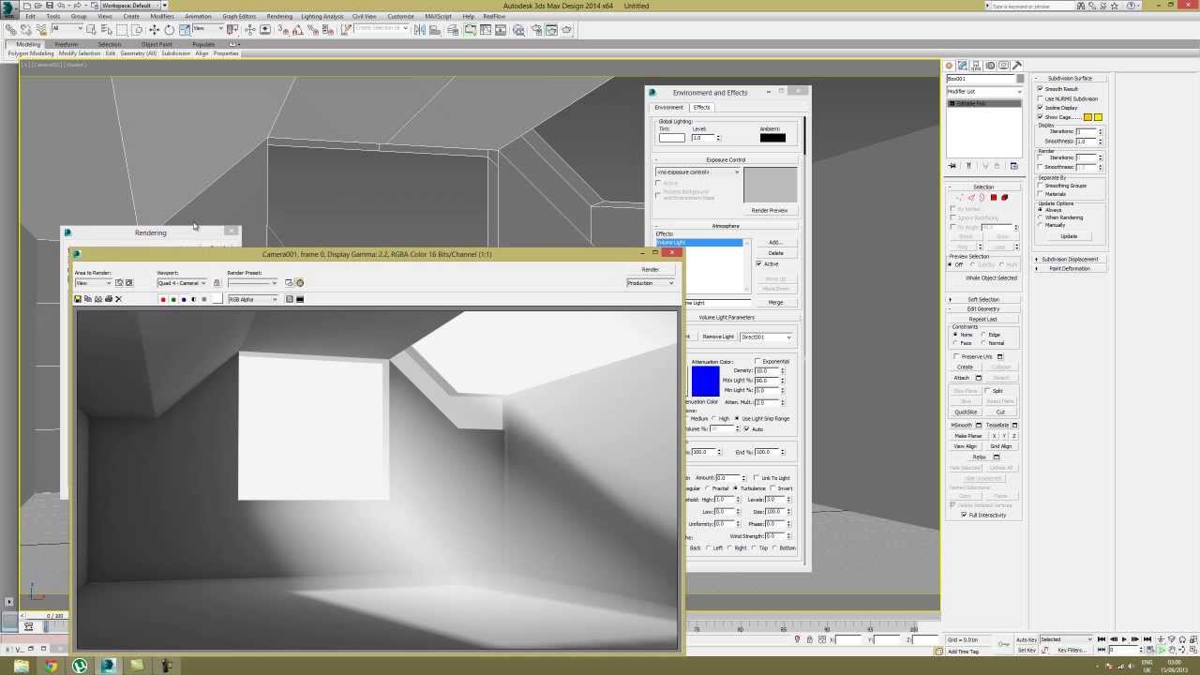The height and width of the screenshot is (675, 1200).
Task: Open Viewport Quad 4 Camera dropdown
Action: [x=182, y=282]
